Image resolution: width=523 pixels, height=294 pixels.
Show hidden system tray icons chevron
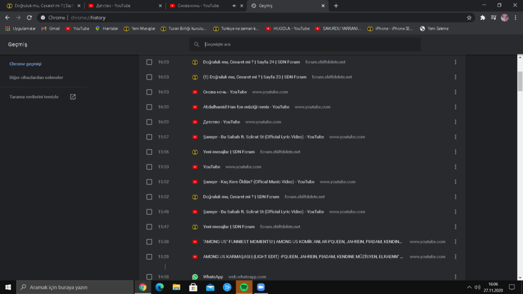tap(469, 287)
